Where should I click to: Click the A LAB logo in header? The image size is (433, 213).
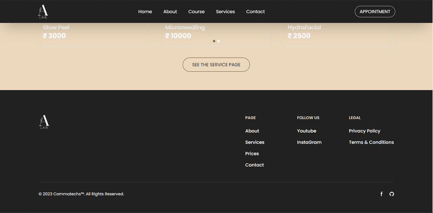(43, 11)
